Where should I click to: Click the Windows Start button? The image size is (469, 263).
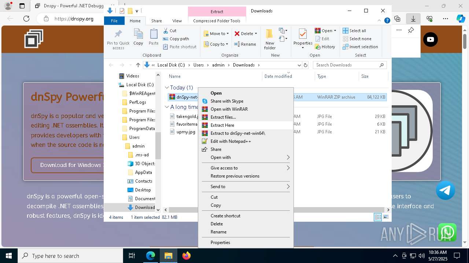click(9, 256)
